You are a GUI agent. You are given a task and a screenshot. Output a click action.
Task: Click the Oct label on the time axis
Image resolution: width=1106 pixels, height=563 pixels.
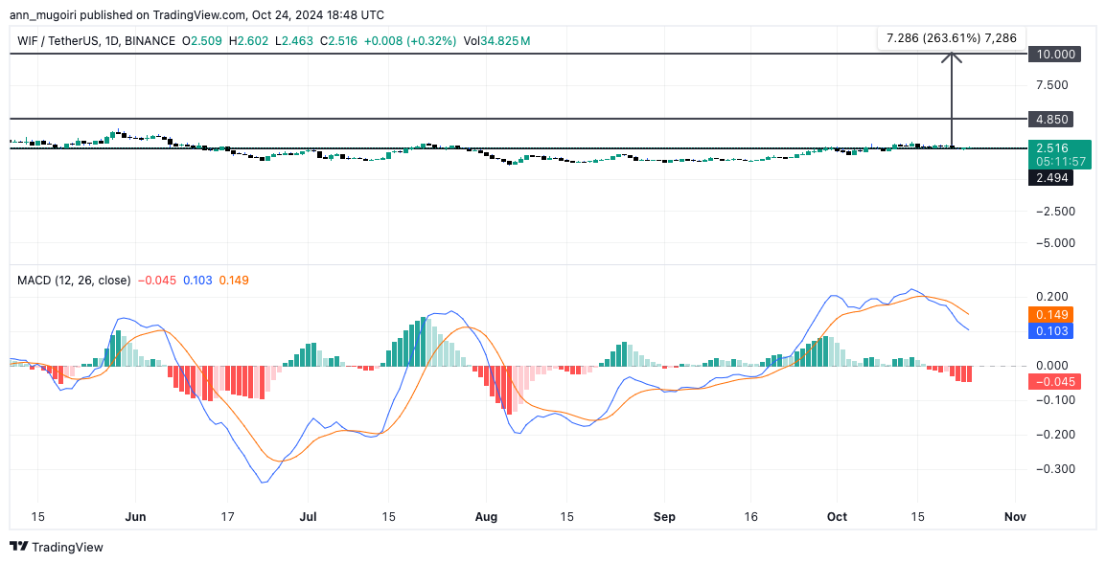pyautogui.click(x=837, y=516)
